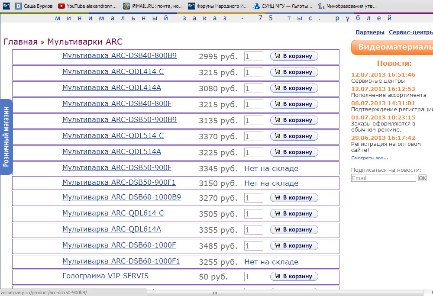
Task: Click price text 2995 руб.
Action: click(218, 57)
